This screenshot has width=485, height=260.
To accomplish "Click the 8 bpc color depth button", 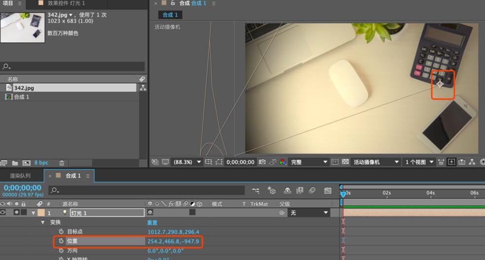I will (41, 162).
